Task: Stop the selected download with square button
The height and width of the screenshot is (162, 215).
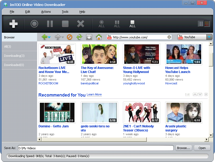Action: [x=65, y=24]
